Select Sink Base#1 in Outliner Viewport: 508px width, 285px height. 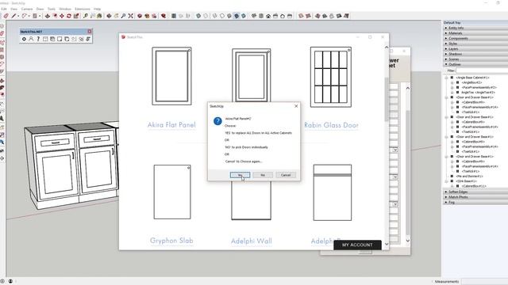pyautogui.click(x=465, y=181)
